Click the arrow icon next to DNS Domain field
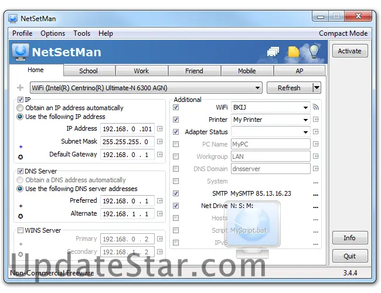 (315, 169)
